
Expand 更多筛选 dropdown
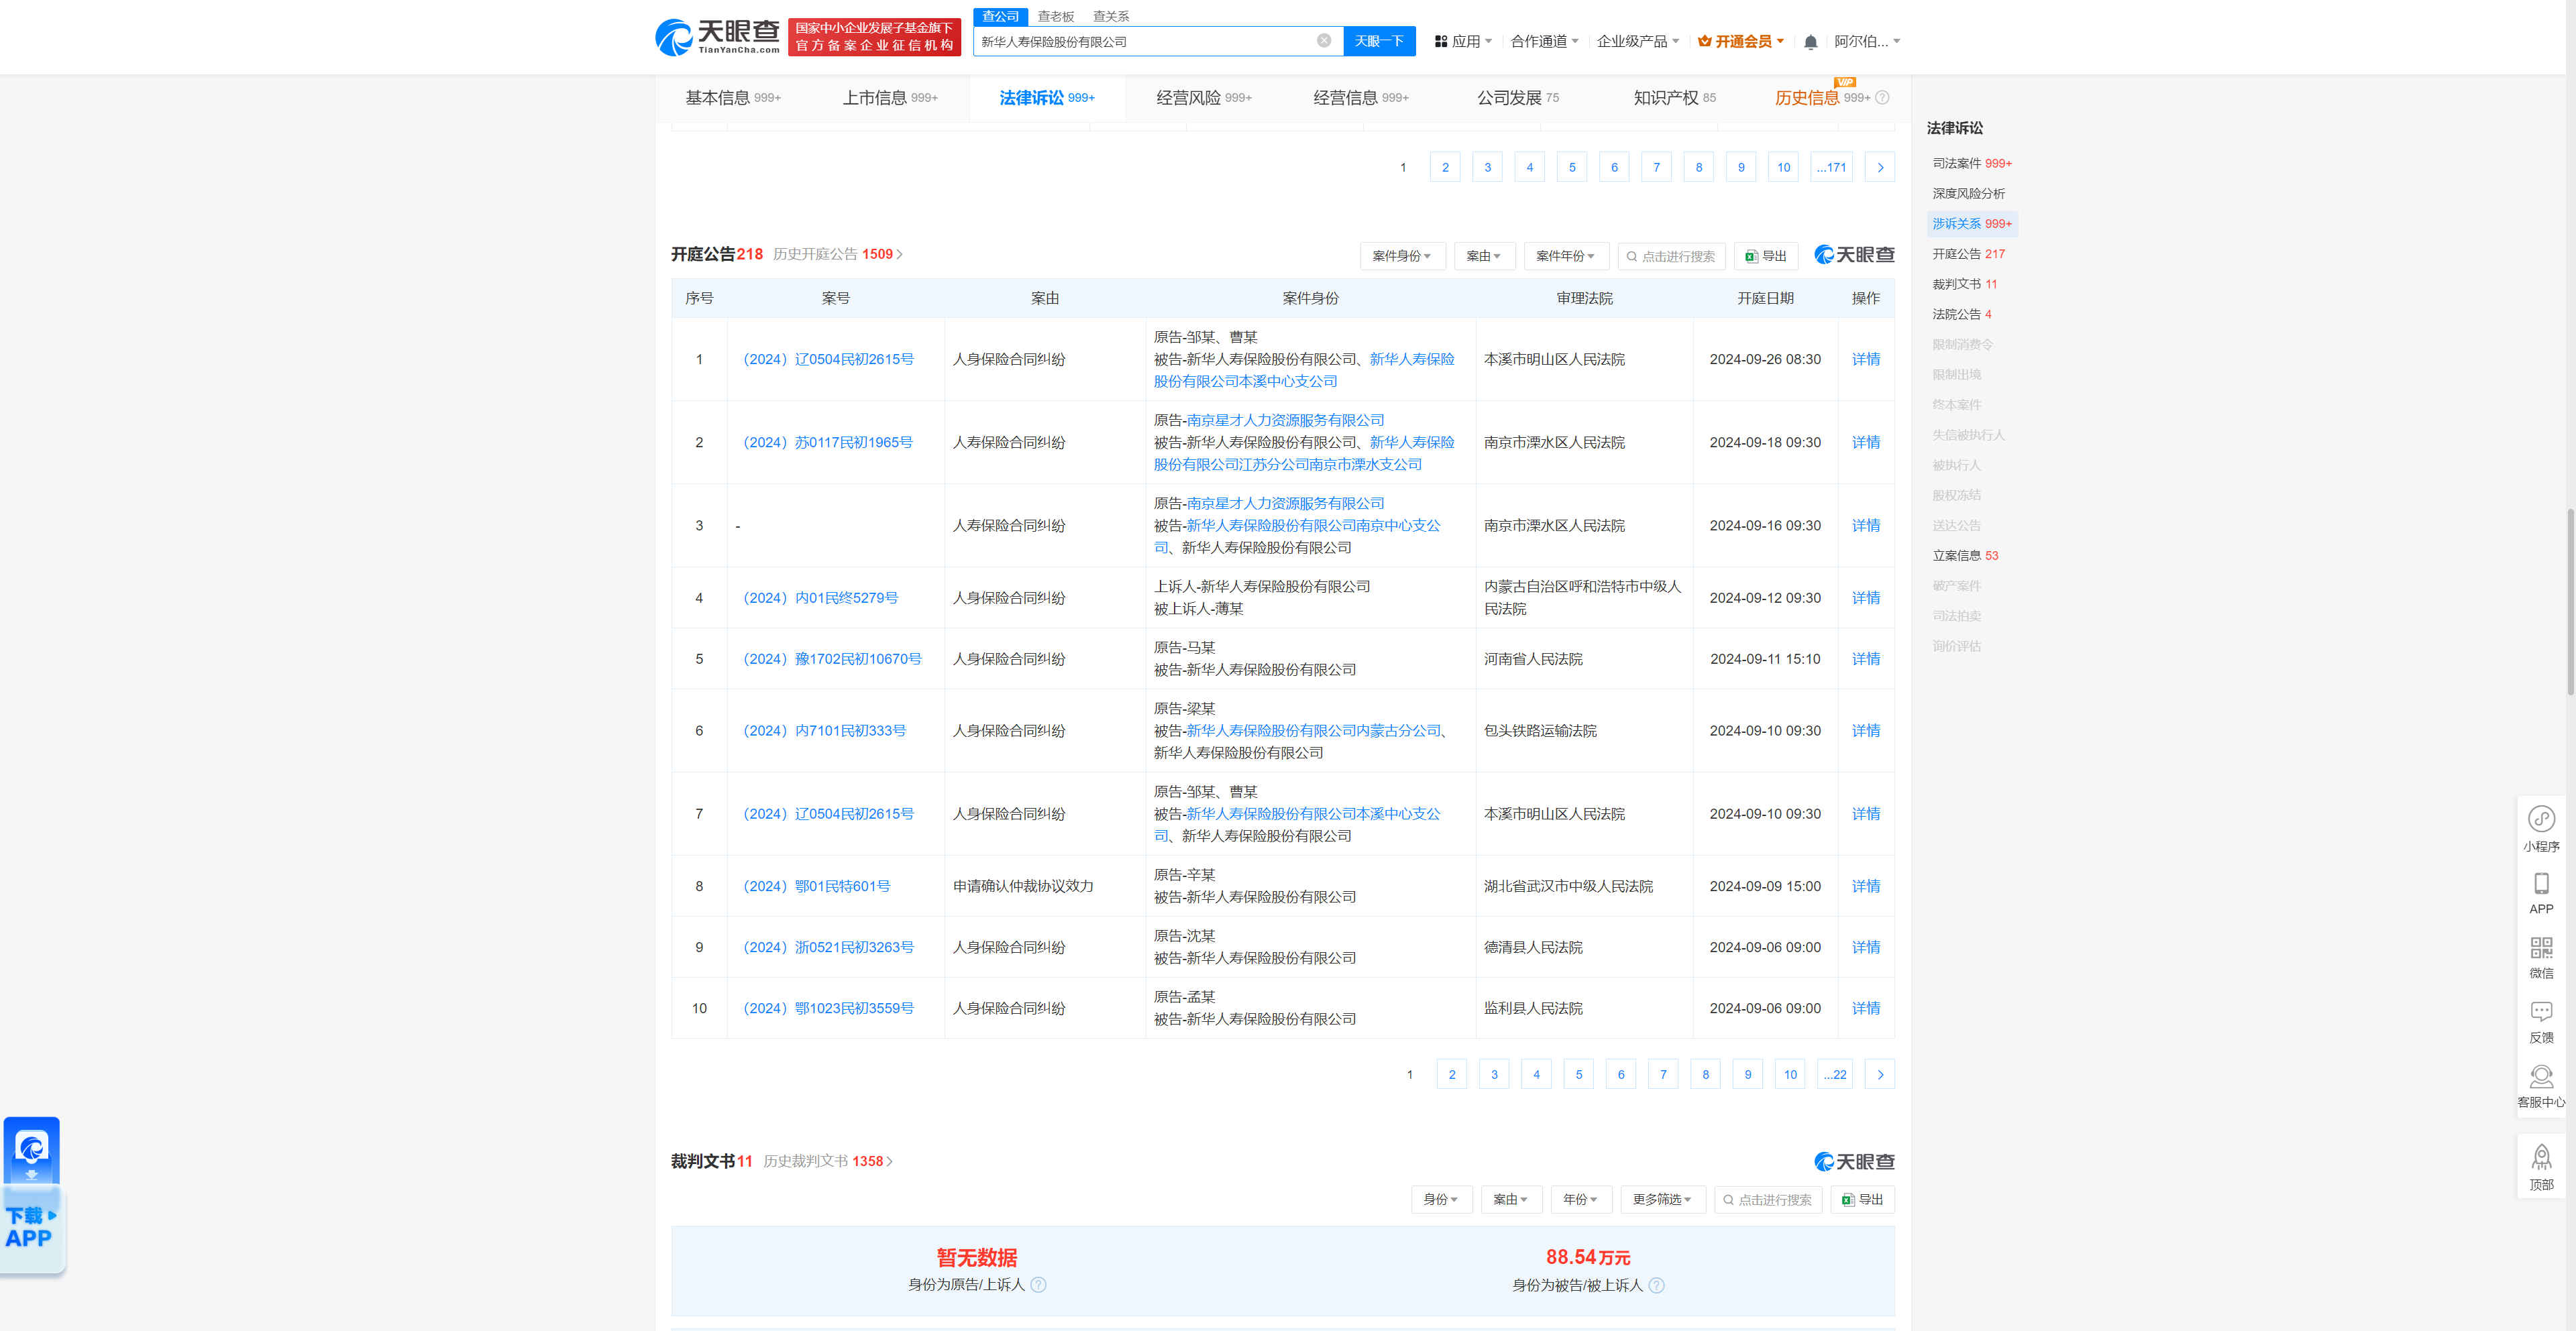(1662, 1199)
